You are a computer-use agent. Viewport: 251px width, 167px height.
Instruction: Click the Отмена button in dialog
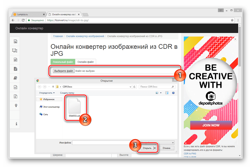(x=166, y=148)
